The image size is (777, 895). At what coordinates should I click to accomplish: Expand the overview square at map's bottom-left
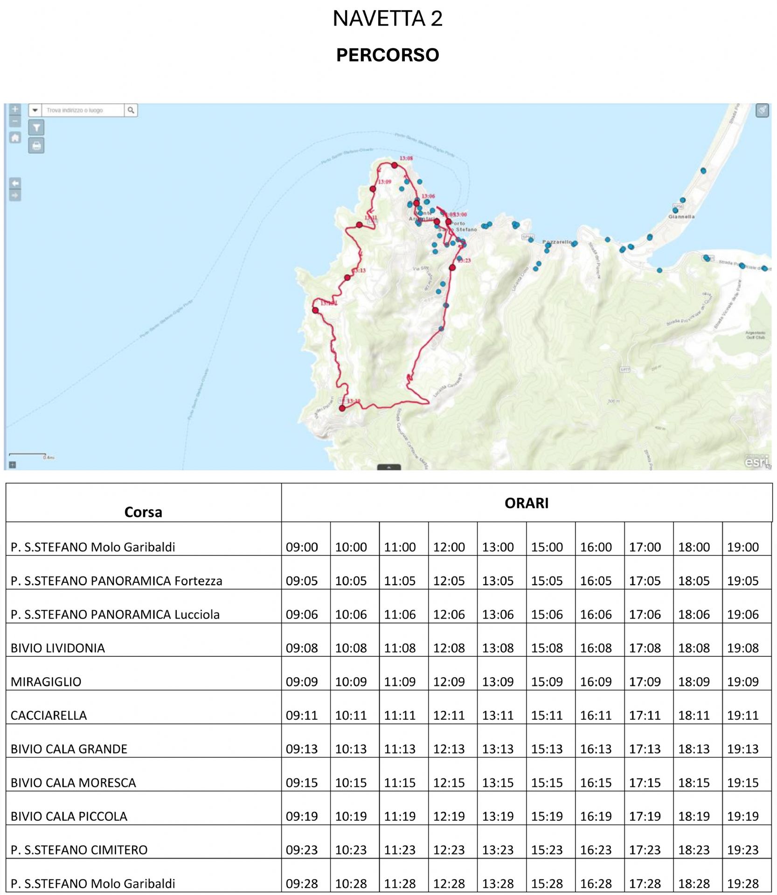click(12, 464)
